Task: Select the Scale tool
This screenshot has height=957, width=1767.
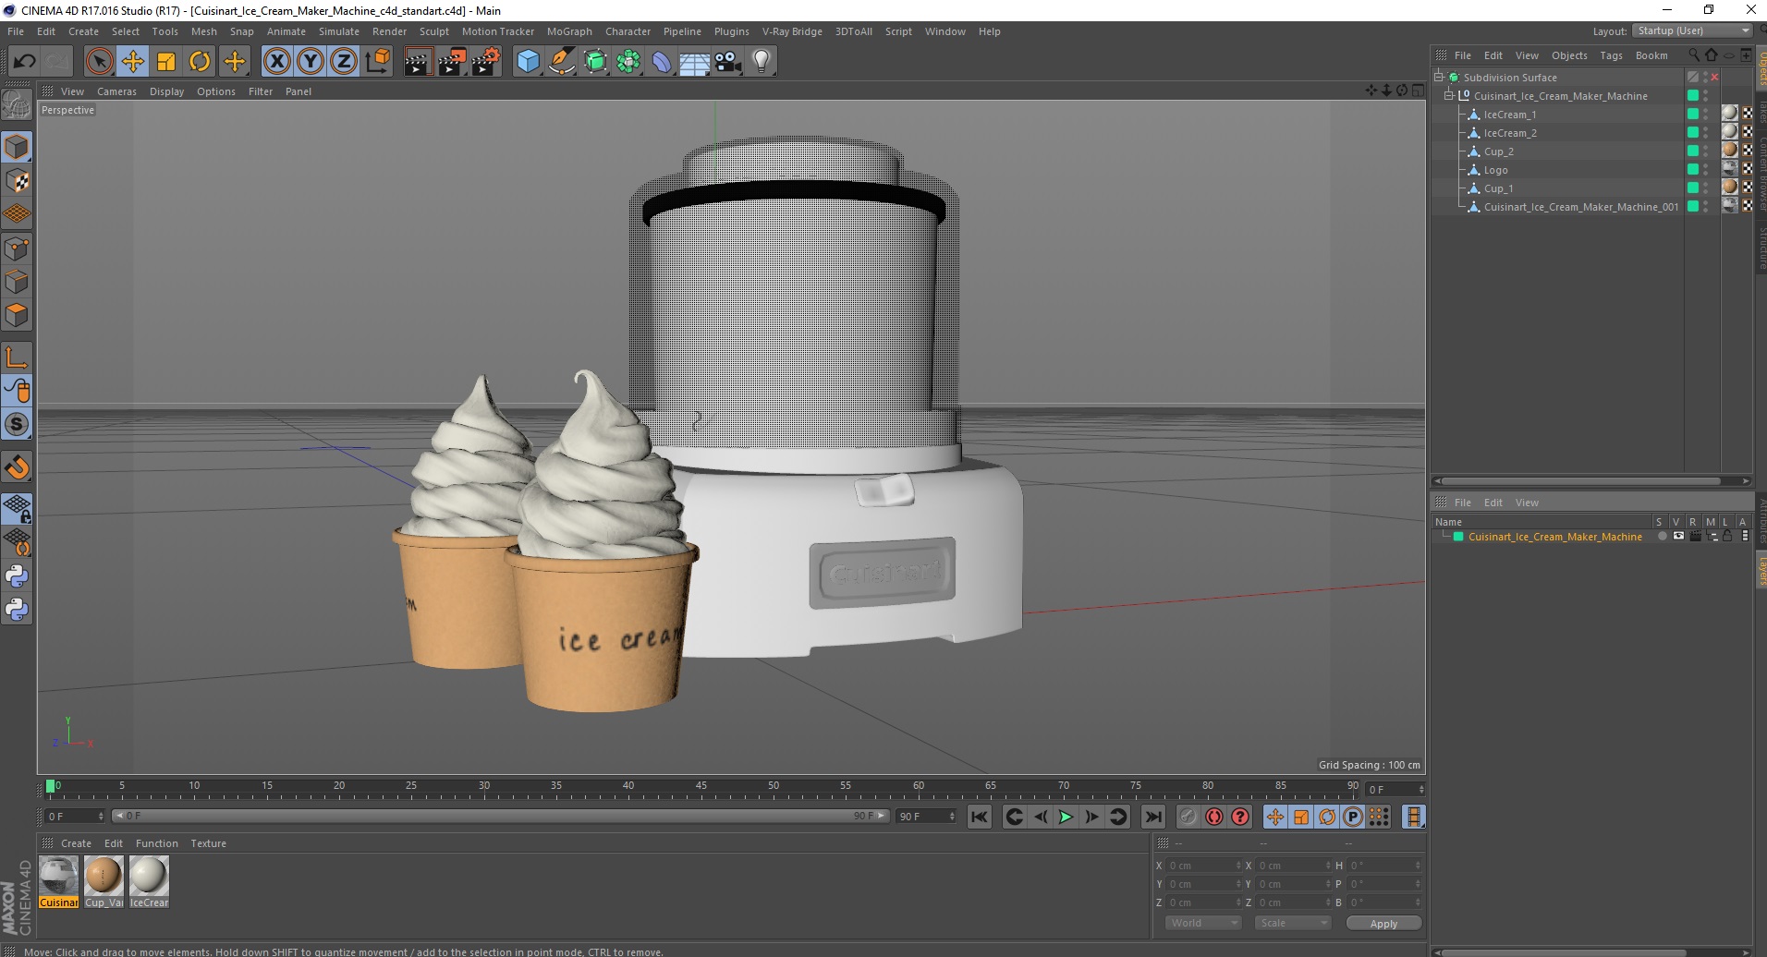Action: tap(166, 62)
